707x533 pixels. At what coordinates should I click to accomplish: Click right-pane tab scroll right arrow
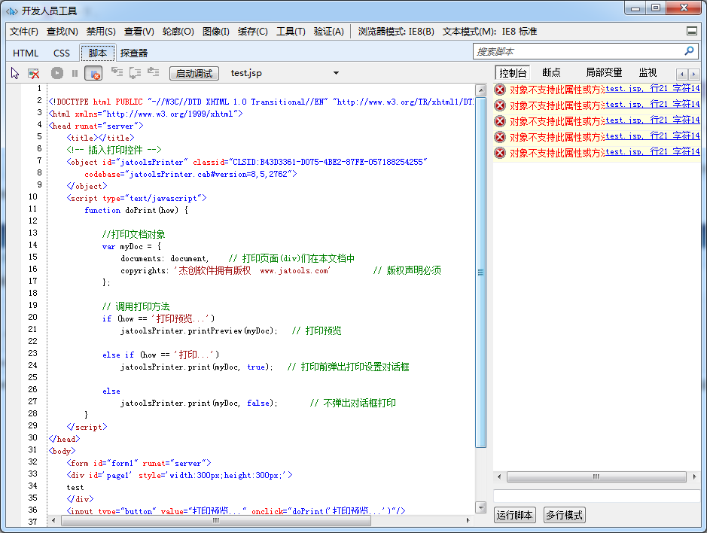pos(694,74)
